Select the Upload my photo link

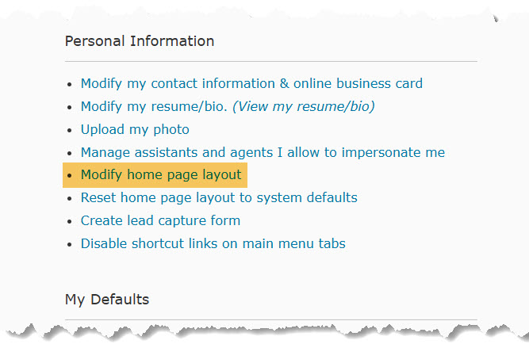pos(135,129)
